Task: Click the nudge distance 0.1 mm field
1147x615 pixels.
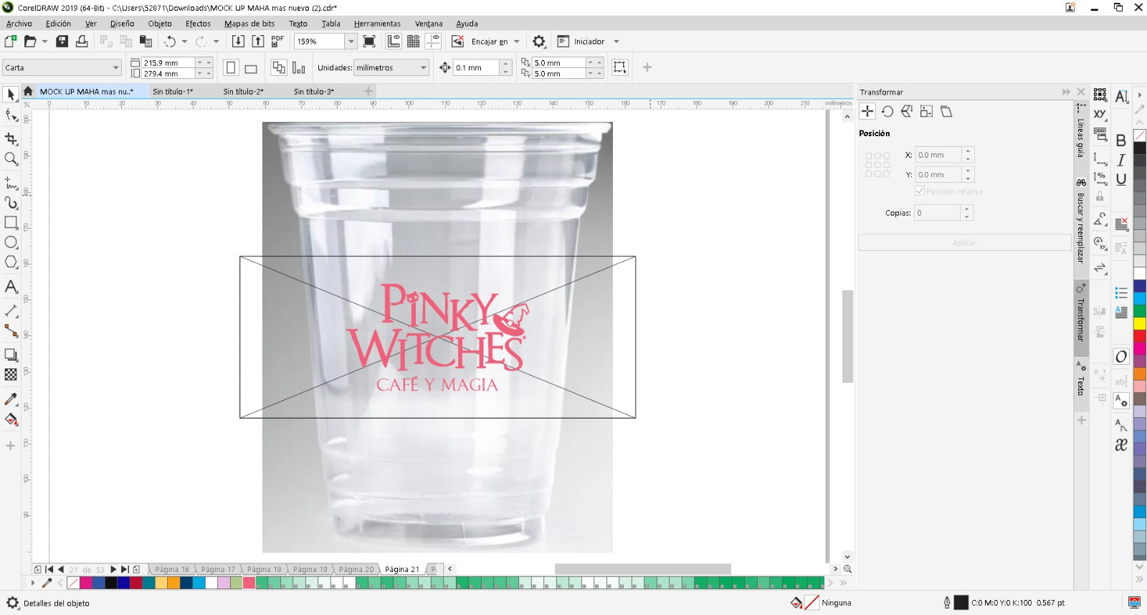Action: [x=477, y=67]
